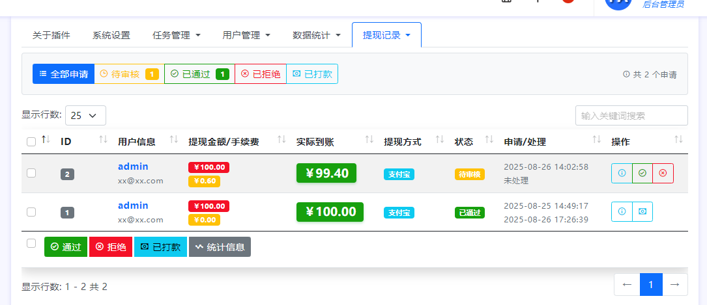Click the keyword search input field
The image size is (707, 305).
pos(631,115)
